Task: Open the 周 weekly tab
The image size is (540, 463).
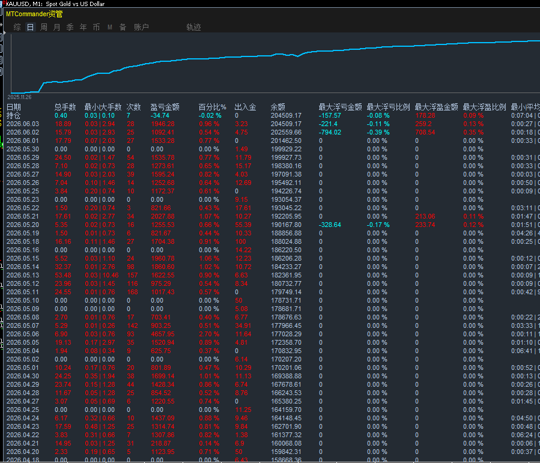Action: click(x=44, y=27)
